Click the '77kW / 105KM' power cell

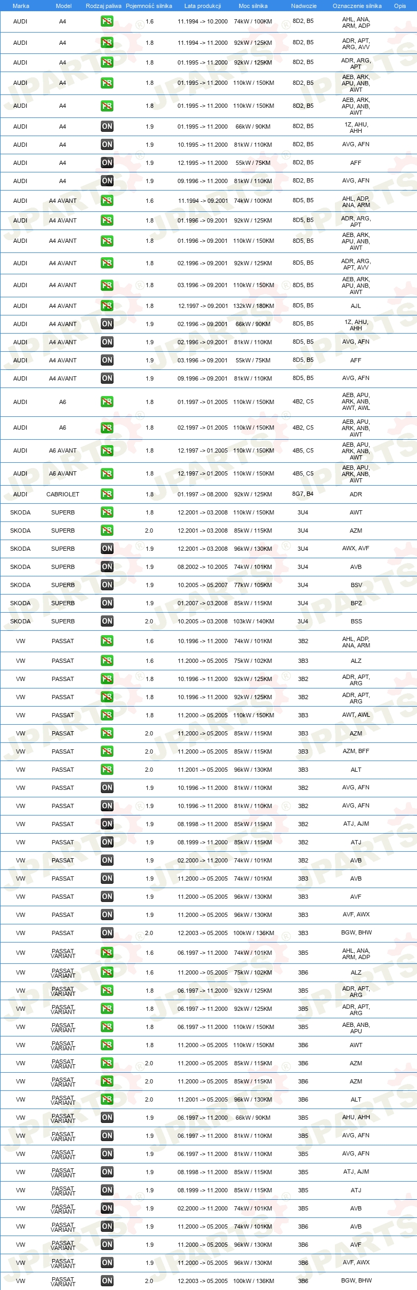coord(253,585)
